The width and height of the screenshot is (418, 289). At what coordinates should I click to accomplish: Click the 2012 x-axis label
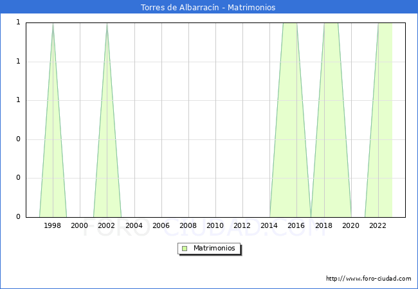pos(242,225)
